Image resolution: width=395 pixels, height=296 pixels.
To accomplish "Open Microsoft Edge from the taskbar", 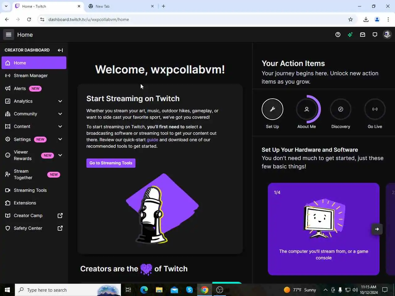I will point(144,290).
